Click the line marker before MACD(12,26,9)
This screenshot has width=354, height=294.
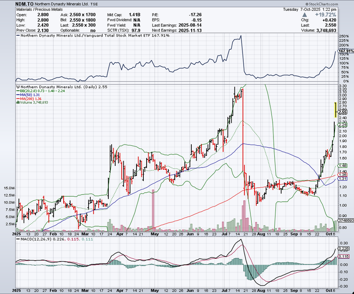point(17,239)
